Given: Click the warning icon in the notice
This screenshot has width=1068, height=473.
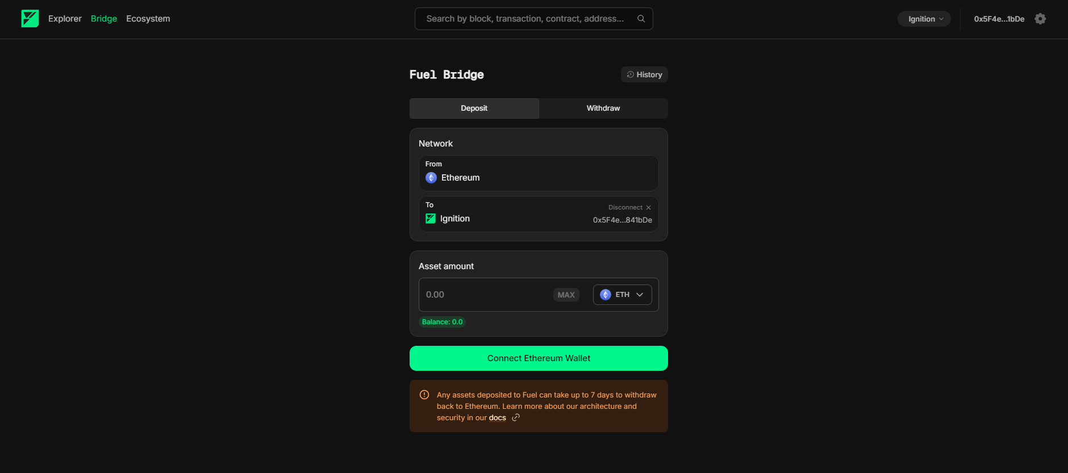Looking at the screenshot, I should click(x=424, y=395).
